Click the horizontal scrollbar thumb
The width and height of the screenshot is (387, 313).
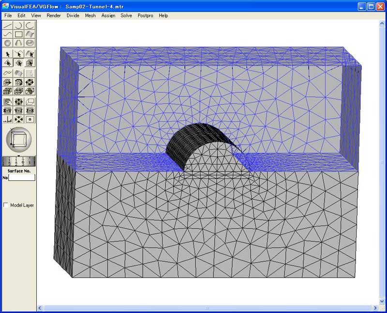pos(208,308)
